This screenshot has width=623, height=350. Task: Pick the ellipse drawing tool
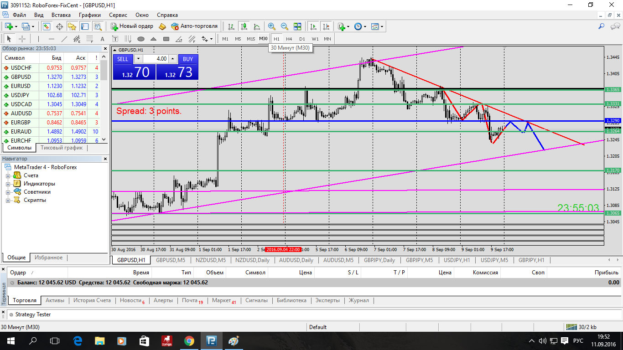(141, 39)
